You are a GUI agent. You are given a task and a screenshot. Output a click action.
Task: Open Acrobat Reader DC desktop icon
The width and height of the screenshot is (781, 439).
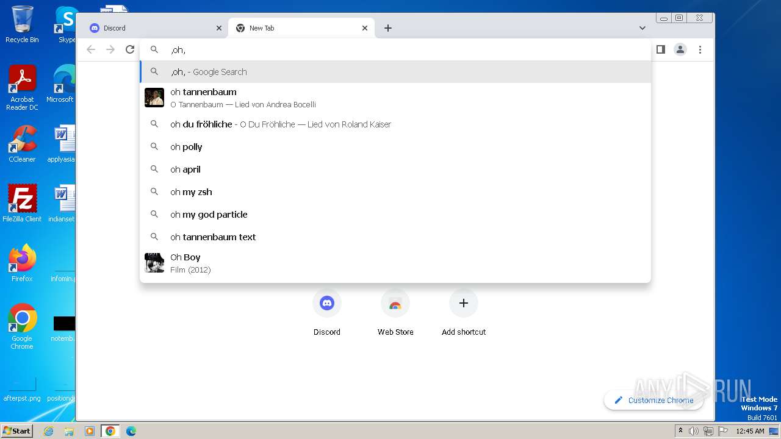click(22, 88)
